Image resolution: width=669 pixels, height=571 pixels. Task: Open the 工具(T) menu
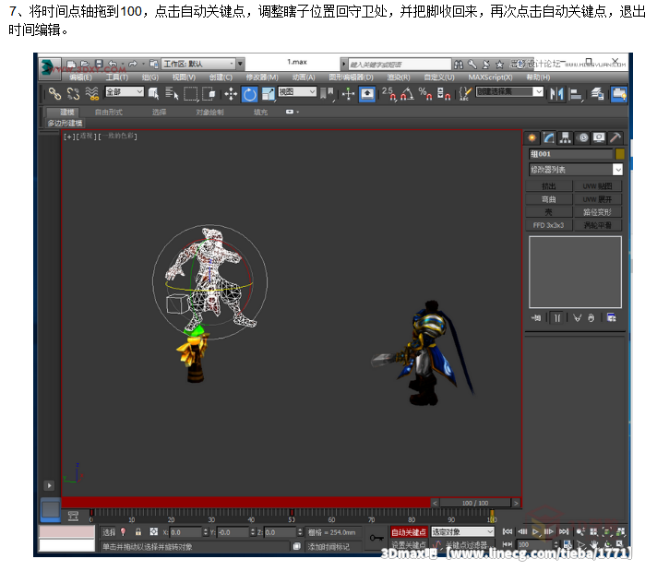tap(117, 77)
